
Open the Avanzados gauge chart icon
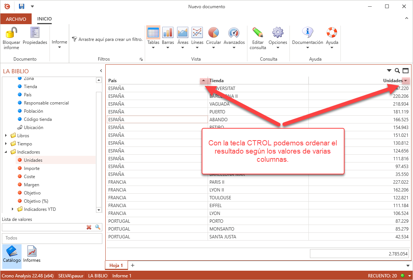pyautogui.click(x=234, y=33)
